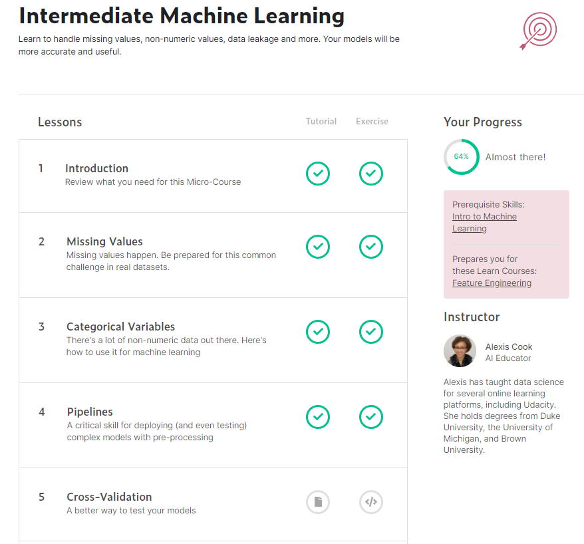584x544 pixels.
Task: Open the Missing Values exercise checkmark
Action: pos(371,247)
